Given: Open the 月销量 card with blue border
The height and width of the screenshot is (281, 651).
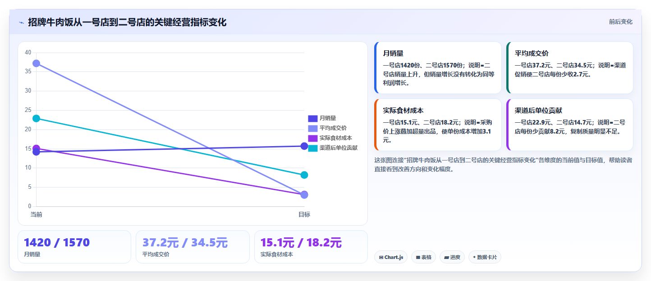Looking at the screenshot, I should tap(438, 68).
